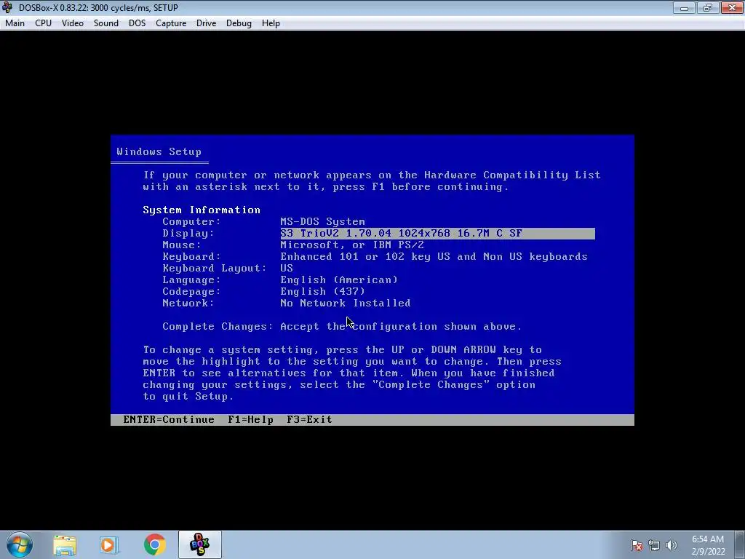Open the Windows Start button
The height and width of the screenshot is (559, 745).
point(20,544)
